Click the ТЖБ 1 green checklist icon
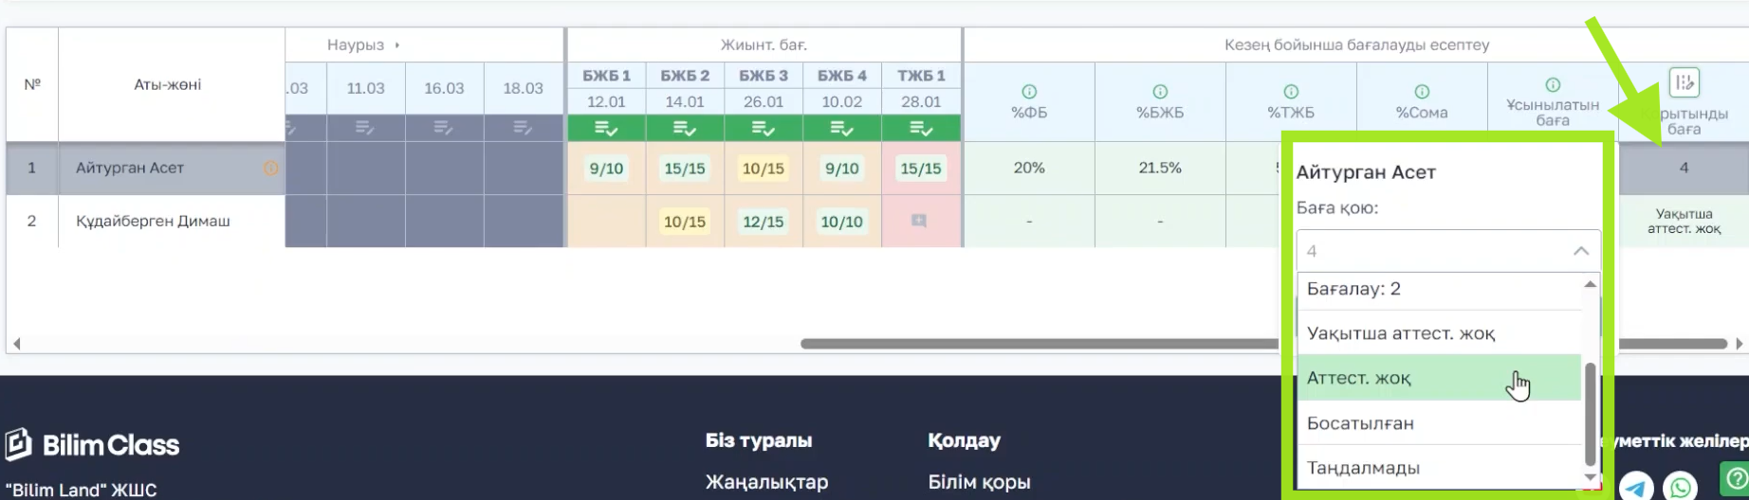1749x500 pixels. [920, 128]
